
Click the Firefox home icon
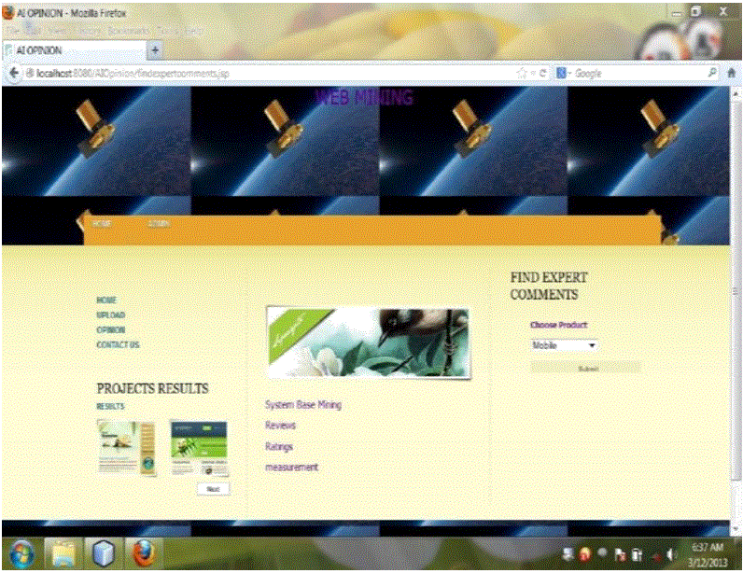coord(732,73)
